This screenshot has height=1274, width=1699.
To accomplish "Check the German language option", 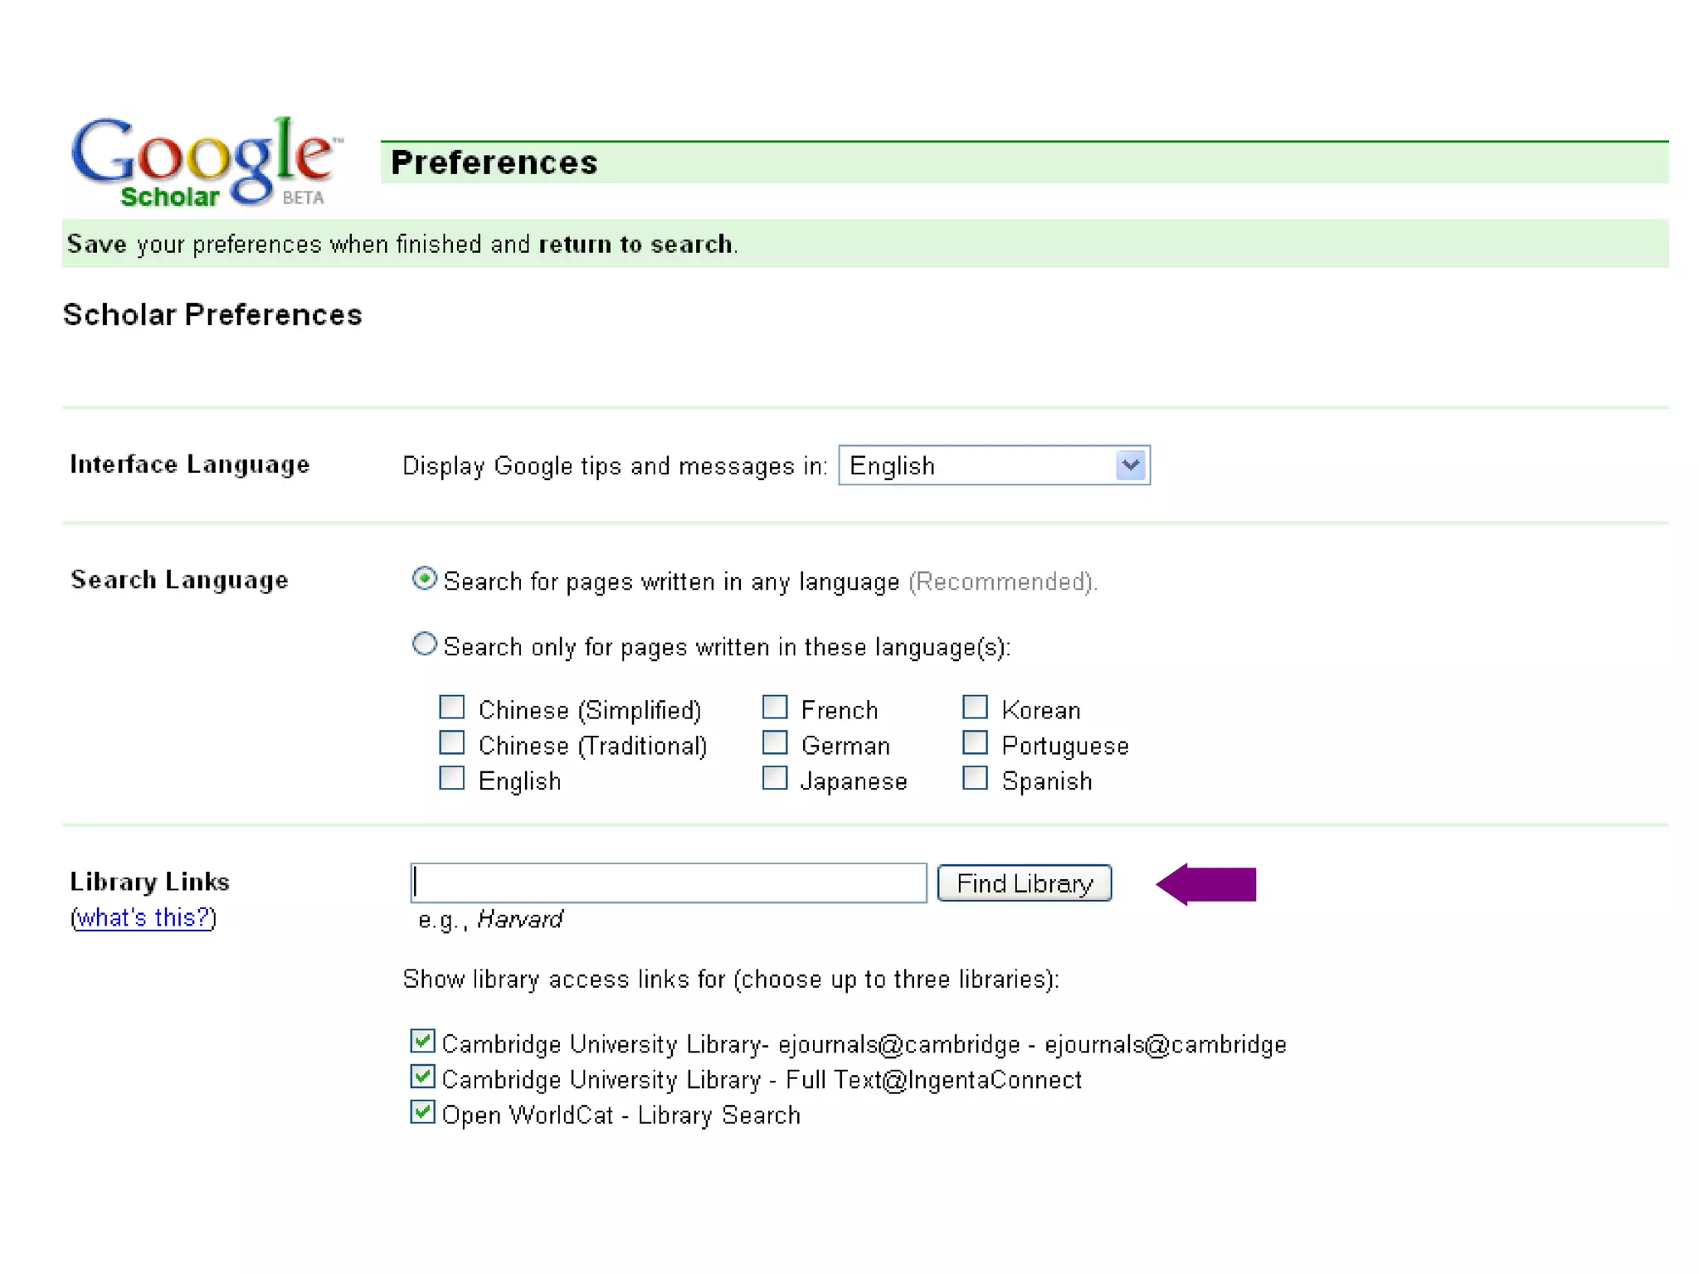I will [775, 743].
